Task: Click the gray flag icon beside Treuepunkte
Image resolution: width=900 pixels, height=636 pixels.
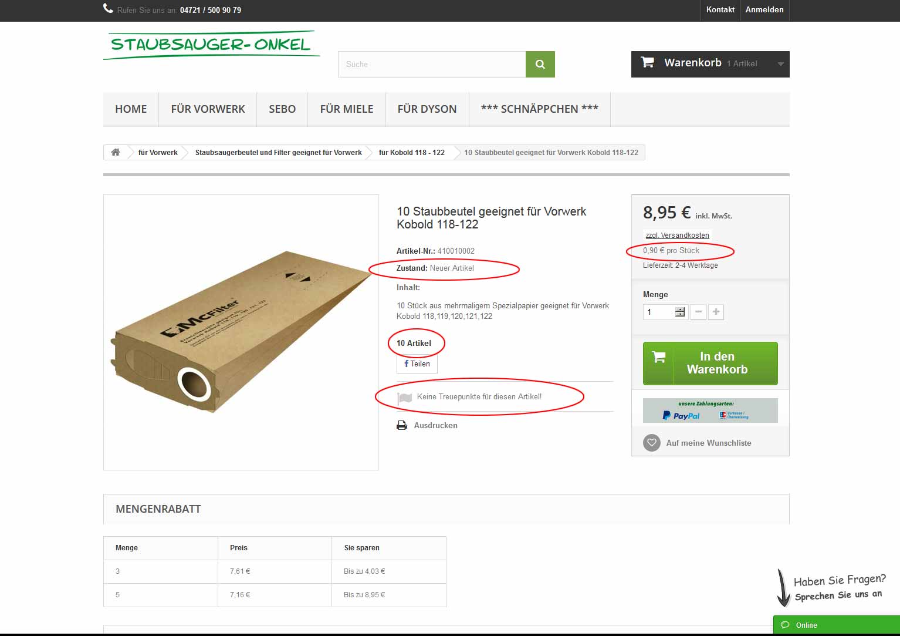Action: coord(405,398)
